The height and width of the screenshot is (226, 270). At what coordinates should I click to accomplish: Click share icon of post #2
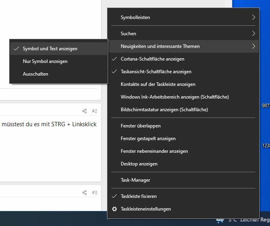click(x=84, y=111)
